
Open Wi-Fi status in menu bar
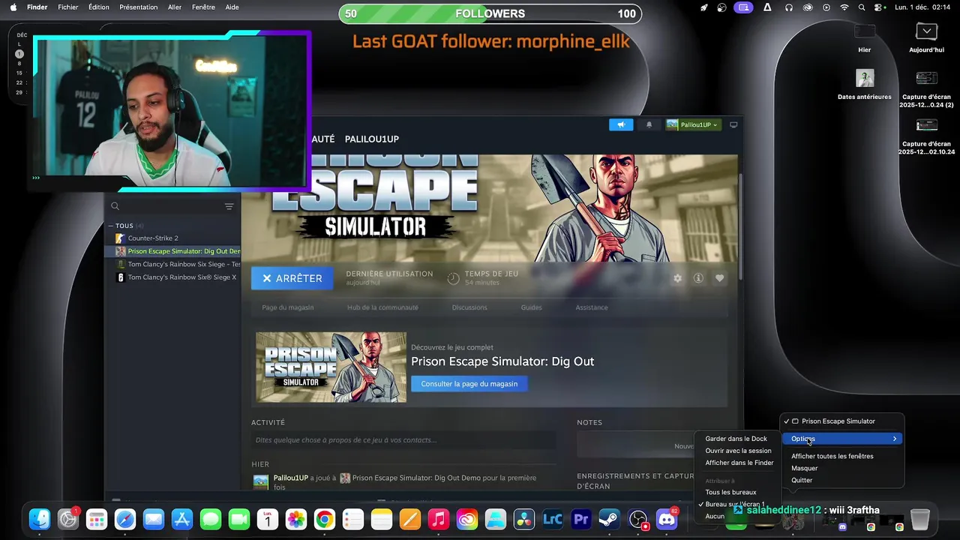point(844,7)
